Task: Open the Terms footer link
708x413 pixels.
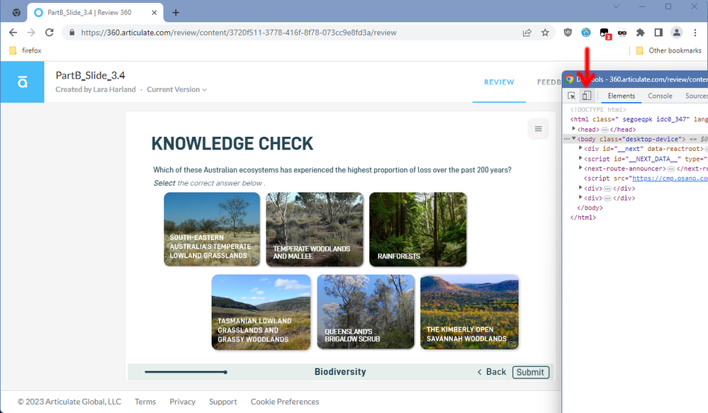Action: click(x=145, y=402)
